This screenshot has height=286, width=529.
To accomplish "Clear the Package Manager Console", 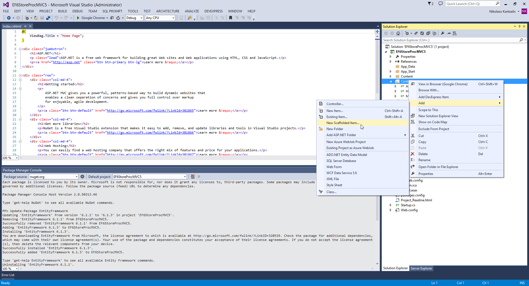I will click(x=193, y=177).
